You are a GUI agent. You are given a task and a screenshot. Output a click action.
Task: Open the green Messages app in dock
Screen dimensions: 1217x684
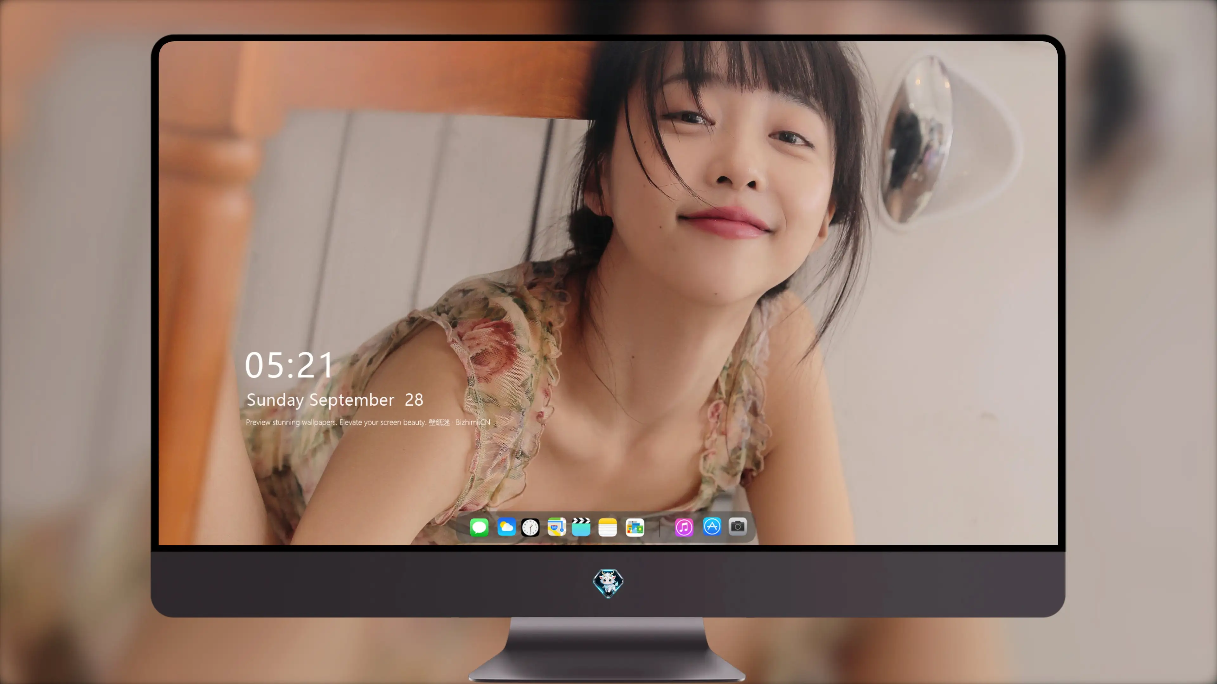479,527
